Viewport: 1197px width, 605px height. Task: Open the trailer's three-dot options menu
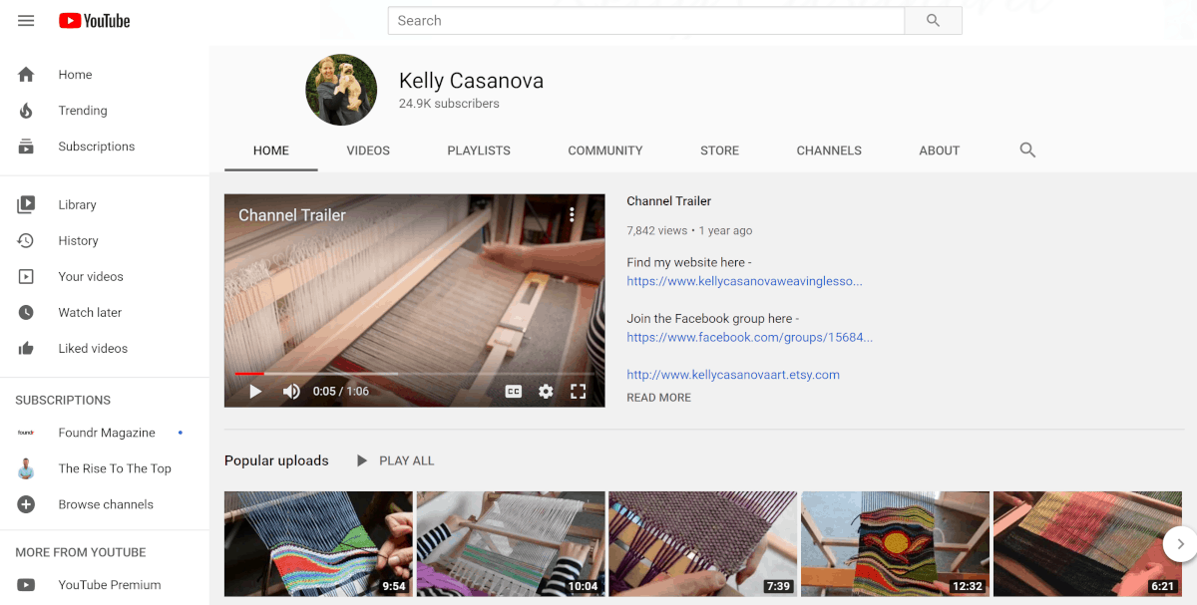coord(572,214)
